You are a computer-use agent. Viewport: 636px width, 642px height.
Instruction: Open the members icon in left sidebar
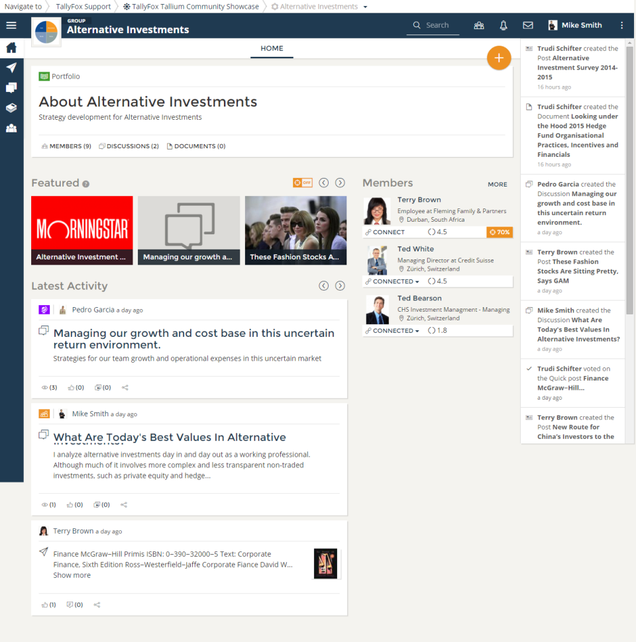click(x=11, y=128)
